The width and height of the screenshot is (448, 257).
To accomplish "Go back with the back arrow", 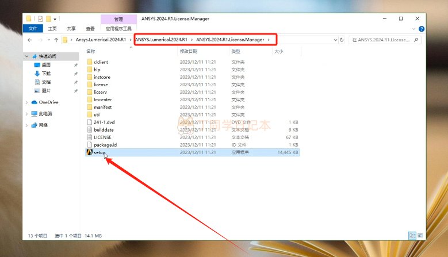I will [x=30, y=40].
